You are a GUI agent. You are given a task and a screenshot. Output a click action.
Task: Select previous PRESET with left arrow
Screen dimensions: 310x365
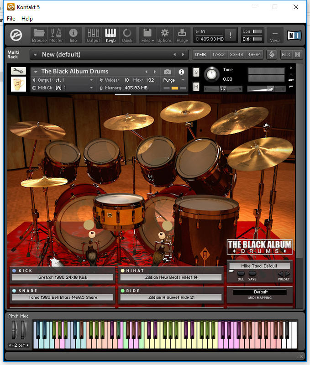click(x=281, y=273)
